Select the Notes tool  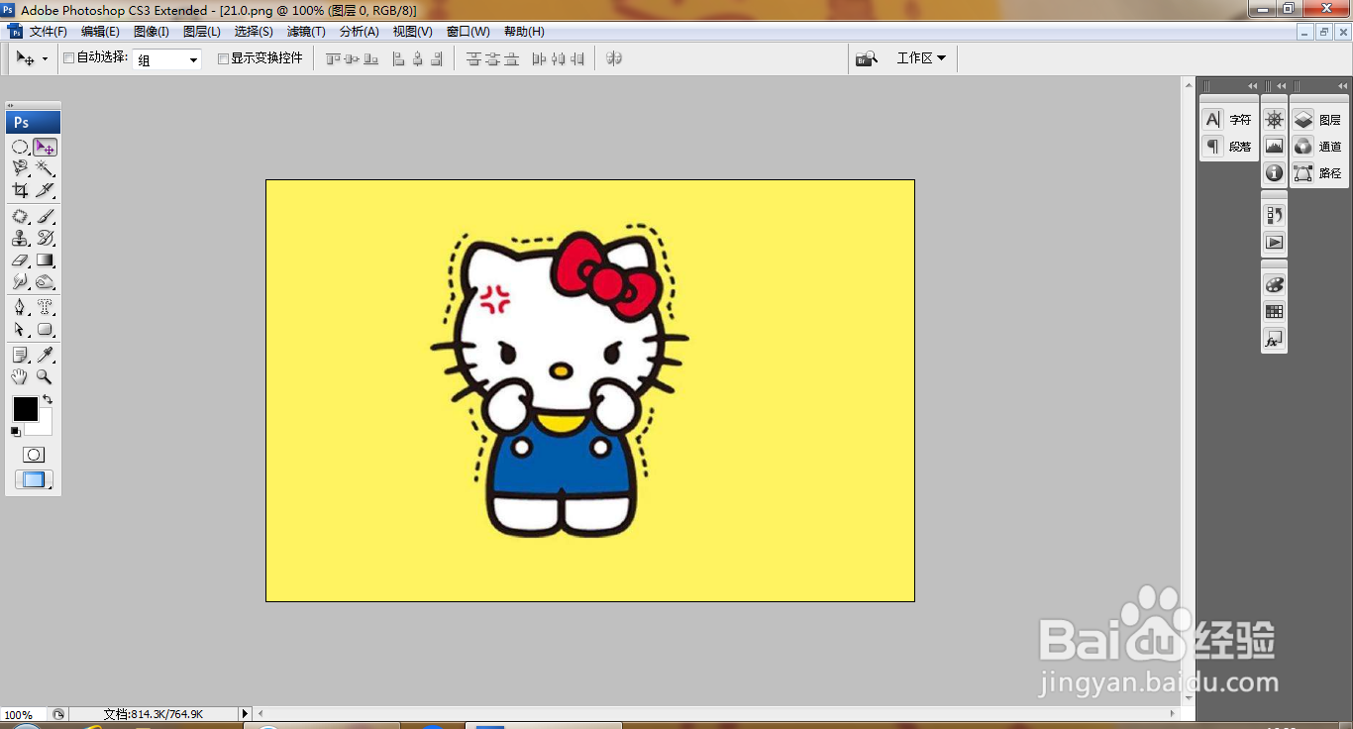(20, 355)
